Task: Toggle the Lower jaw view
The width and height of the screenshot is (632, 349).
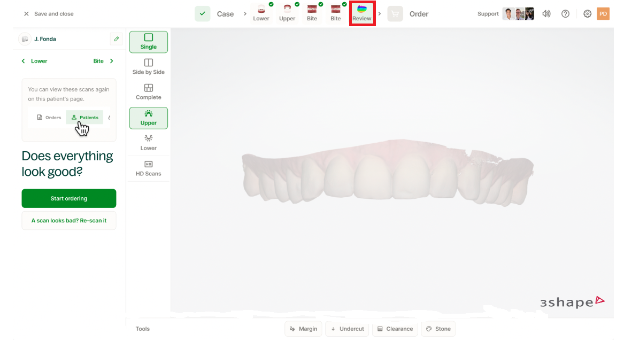Action: [x=149, y=143]
